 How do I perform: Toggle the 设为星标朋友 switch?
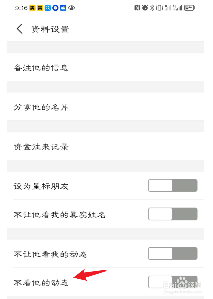[173, 185]
